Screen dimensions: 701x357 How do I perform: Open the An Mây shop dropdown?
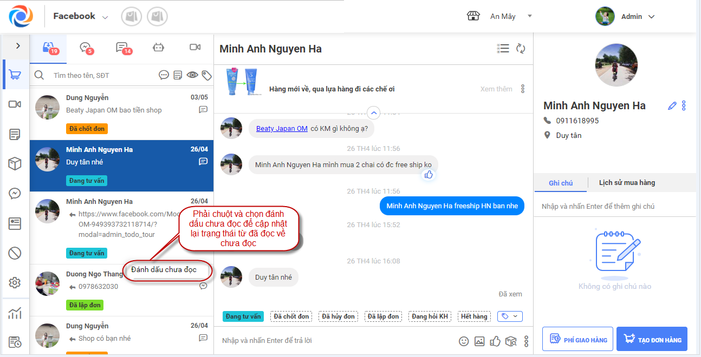[511, 16]
